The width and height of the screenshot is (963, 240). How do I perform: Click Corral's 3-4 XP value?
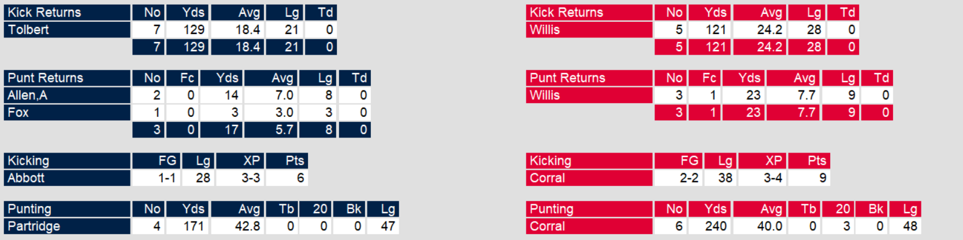(772, 178)
